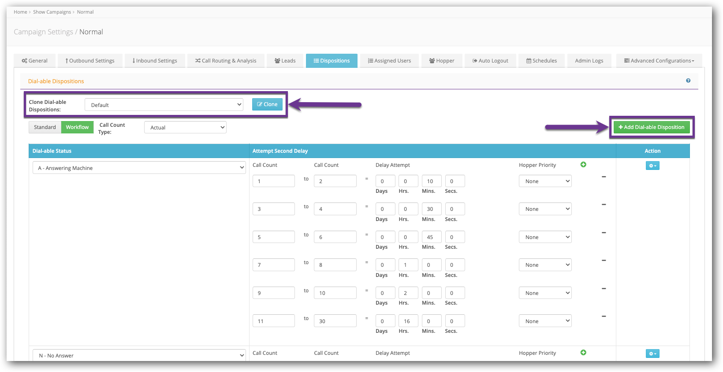Click the Mins field showing 10
723x372 pixels.
[432, 181]
